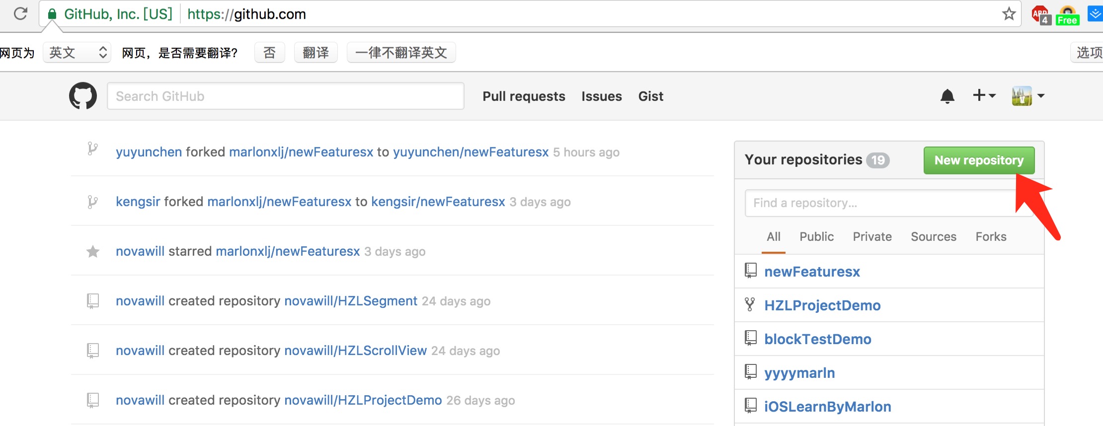Viewport: 1103px width, 426px height.
Task: Open the page language 英文 dropdown
Action: (x=77, y=53)
